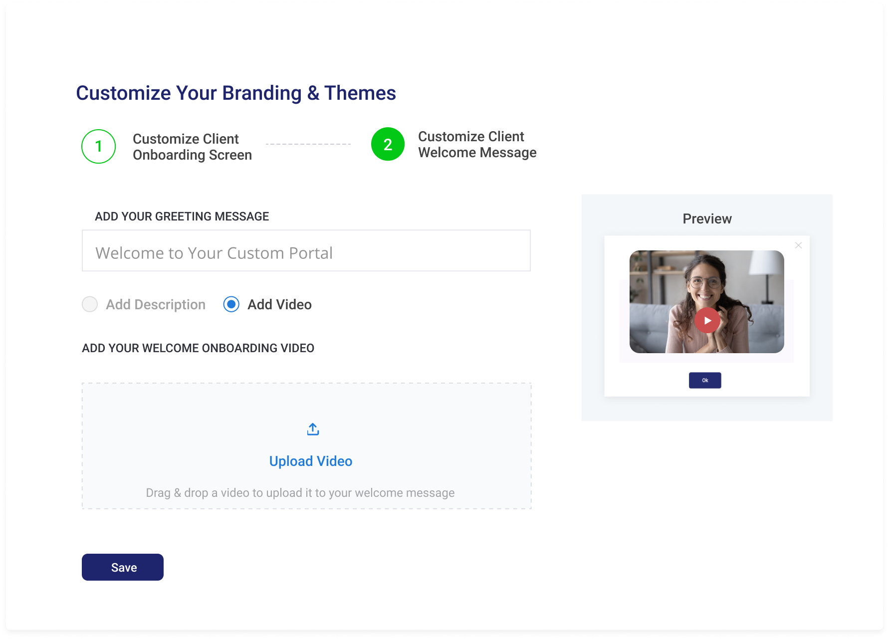Open the Customize Client Welcome Message step

pos(477,145)
